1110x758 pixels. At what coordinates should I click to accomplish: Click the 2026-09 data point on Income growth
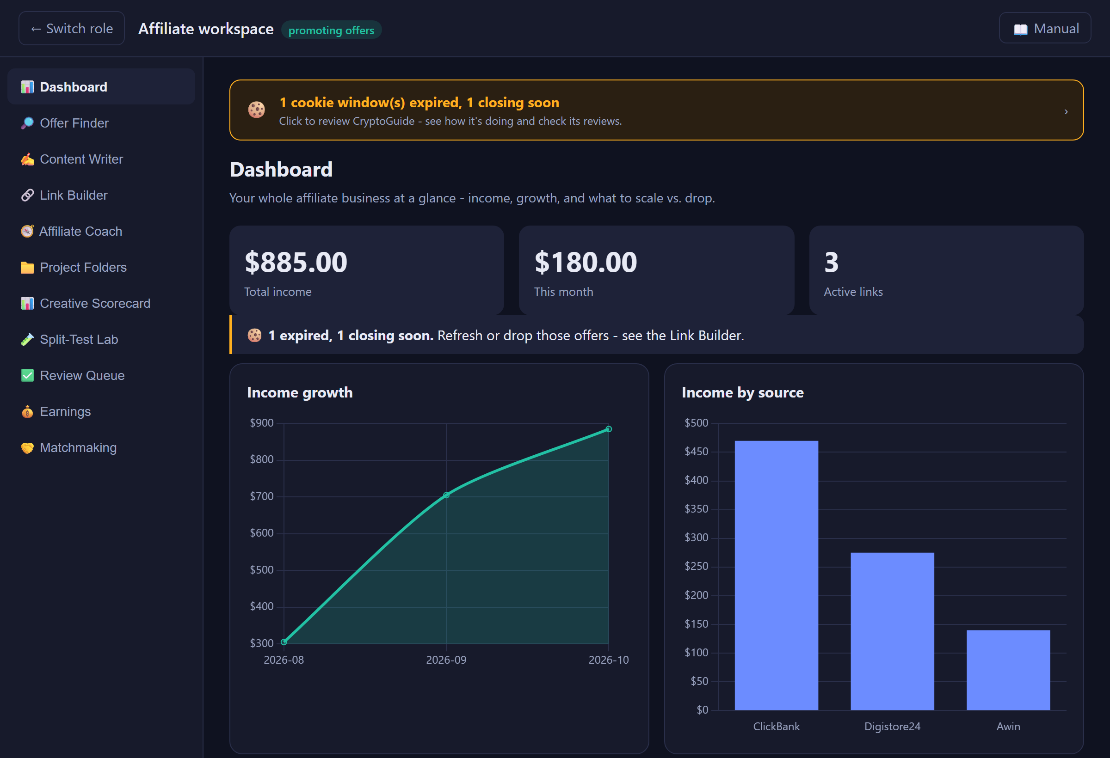point(446,495)
